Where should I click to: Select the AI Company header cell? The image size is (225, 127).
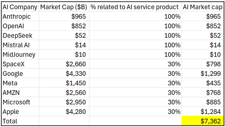(20, 7)
